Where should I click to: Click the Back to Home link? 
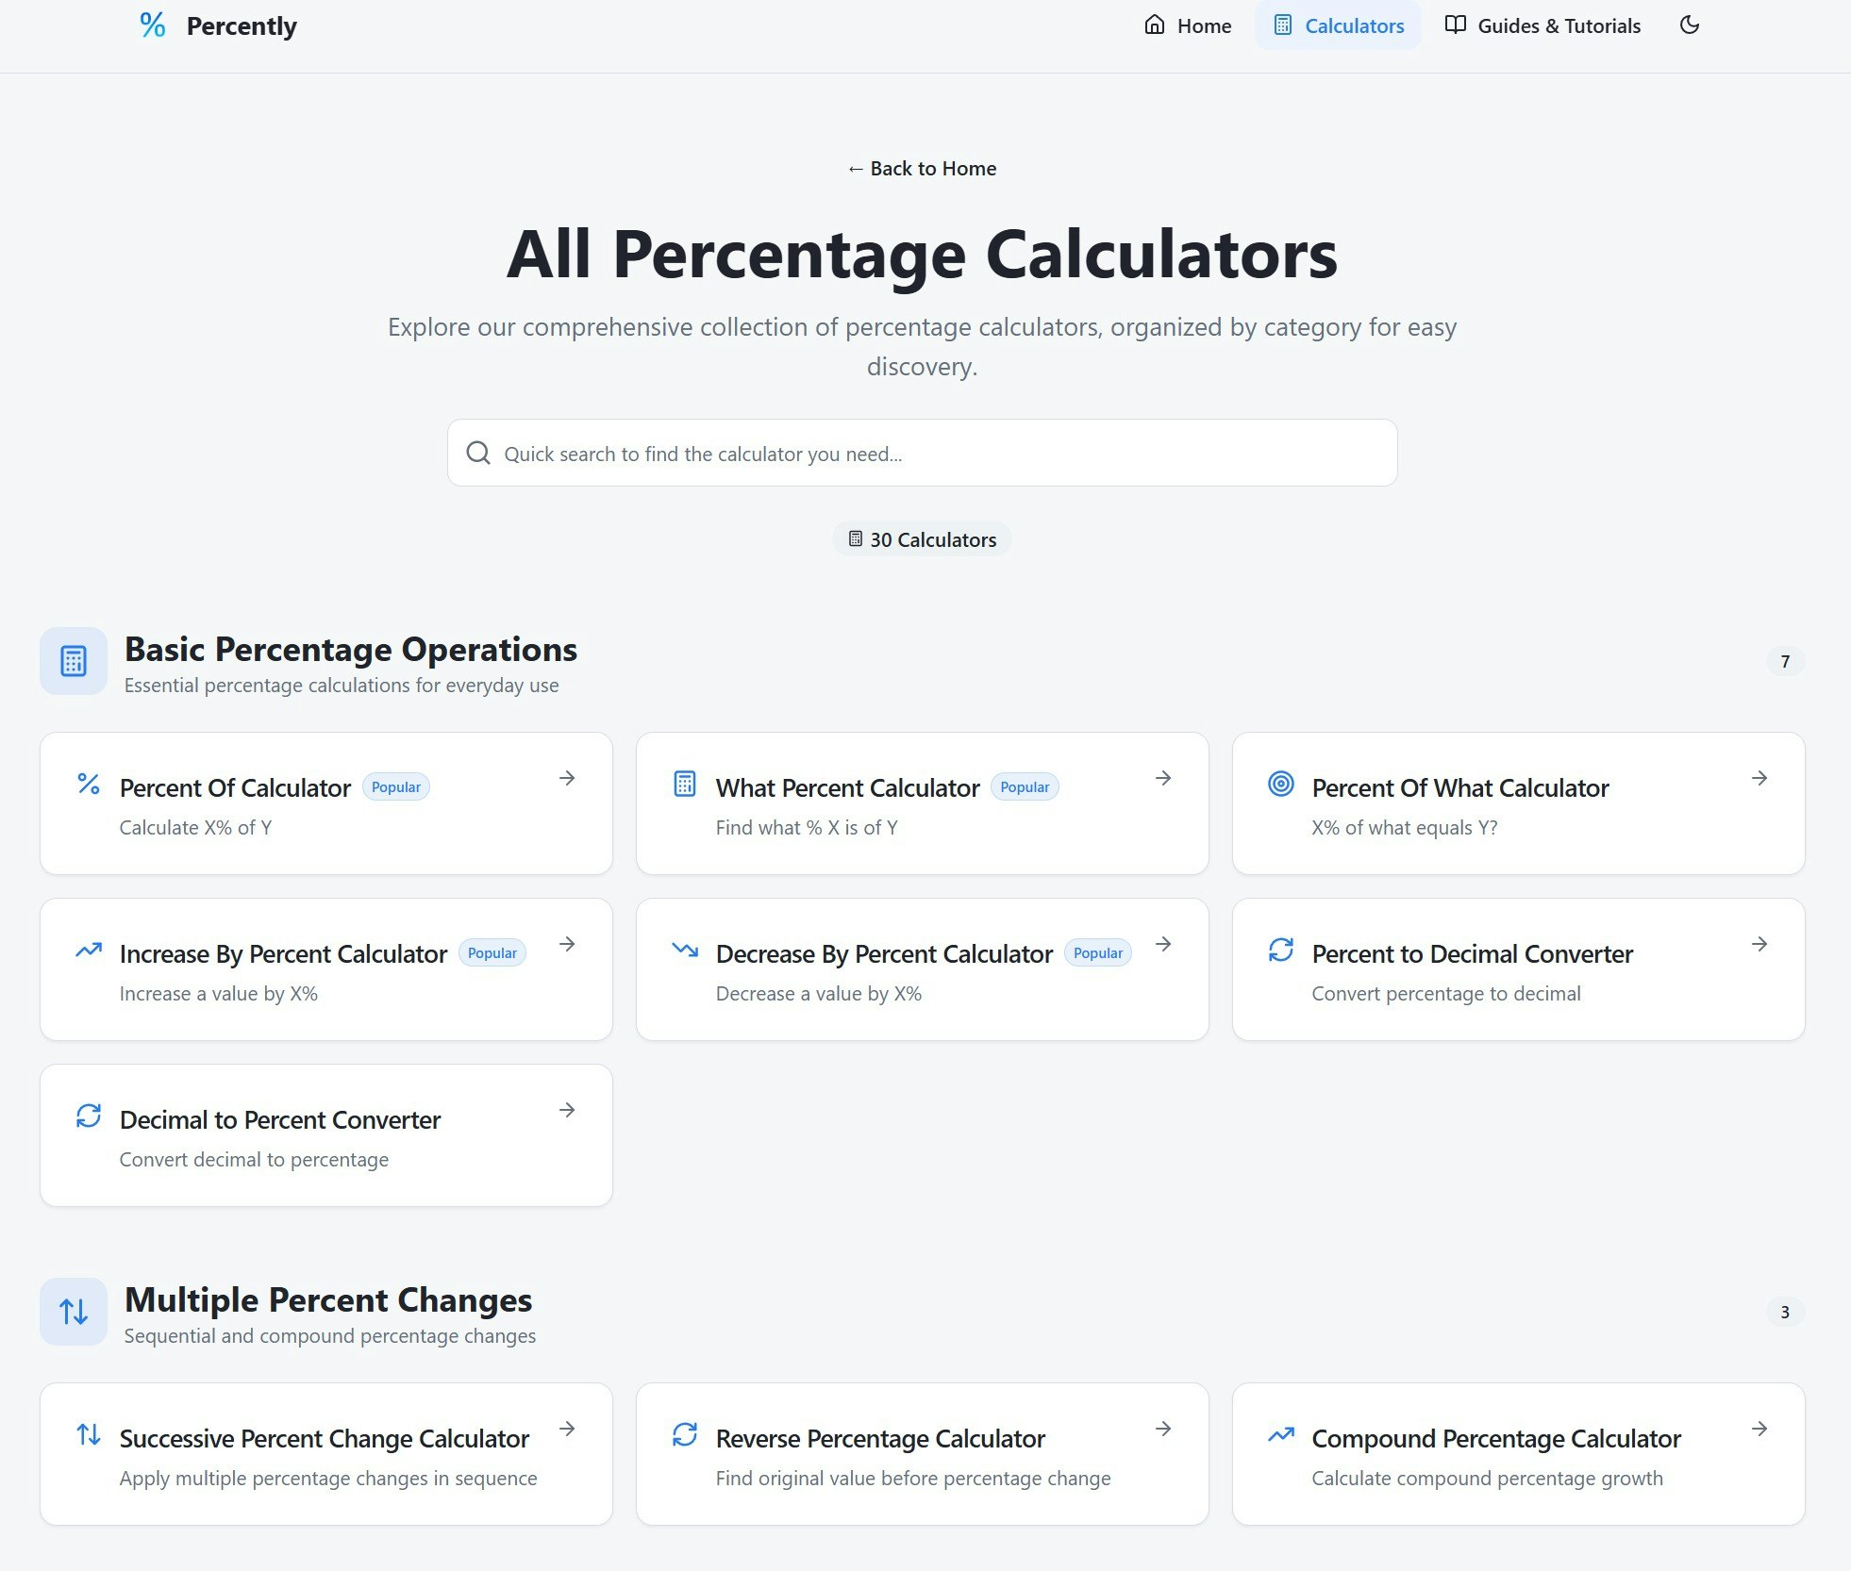(x=922, y=168)
